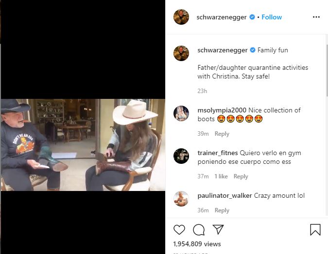Reply to paulinator_walker's comment
328x254 pixels.
222,210
